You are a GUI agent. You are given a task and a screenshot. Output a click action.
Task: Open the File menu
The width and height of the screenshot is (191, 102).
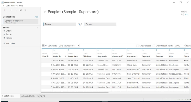(x=3, y=6)
